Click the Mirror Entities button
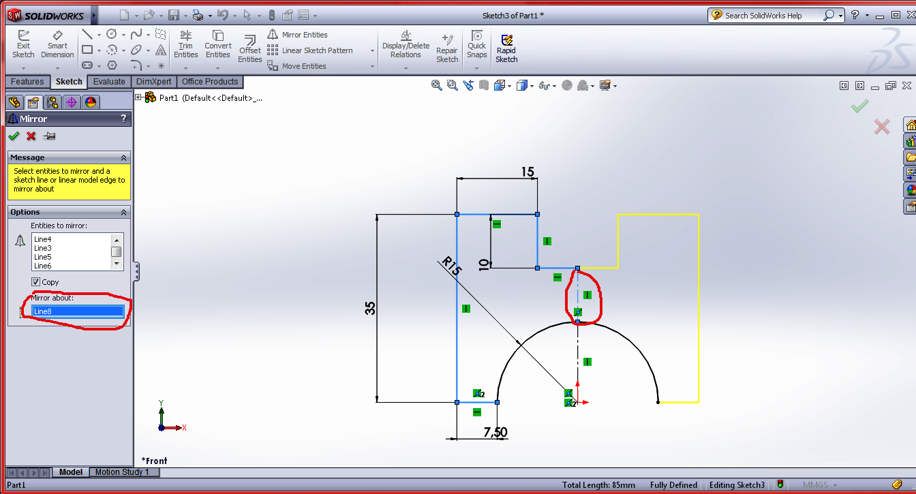This screenshot has width=916, height=494. click(x=297, y=35)
